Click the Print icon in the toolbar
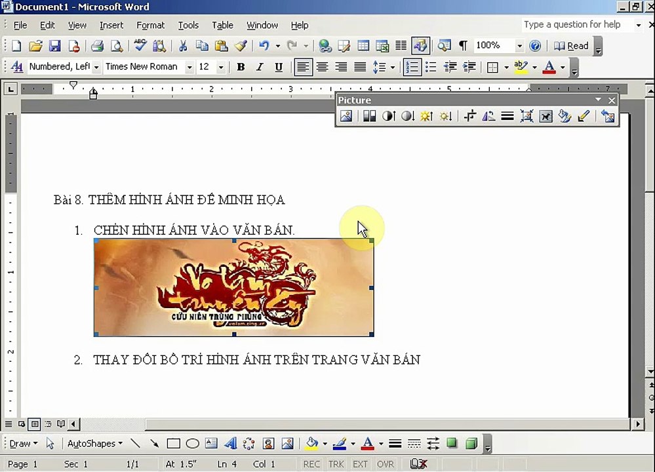This screenshot has width=655, height=472. 97,45
